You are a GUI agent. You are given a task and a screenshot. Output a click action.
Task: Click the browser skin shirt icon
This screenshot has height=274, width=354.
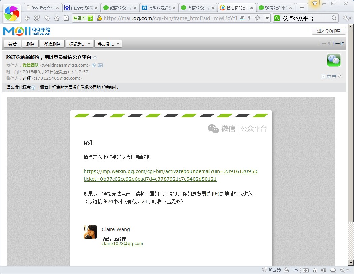(x=315, y=3)
